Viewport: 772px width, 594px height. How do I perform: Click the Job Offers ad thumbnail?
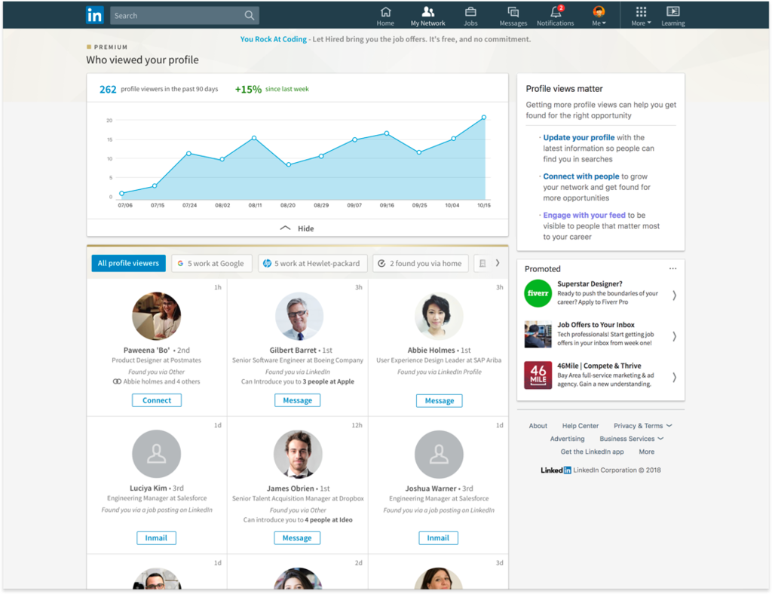pyautogui.click(x=538, y=335)
